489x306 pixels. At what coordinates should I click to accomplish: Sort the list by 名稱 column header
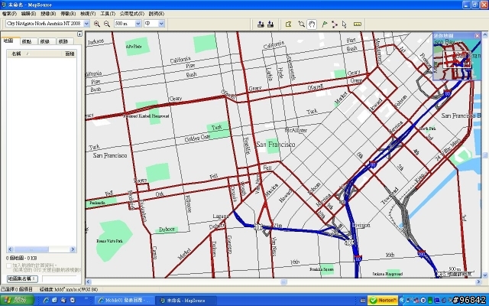point(34,54)
